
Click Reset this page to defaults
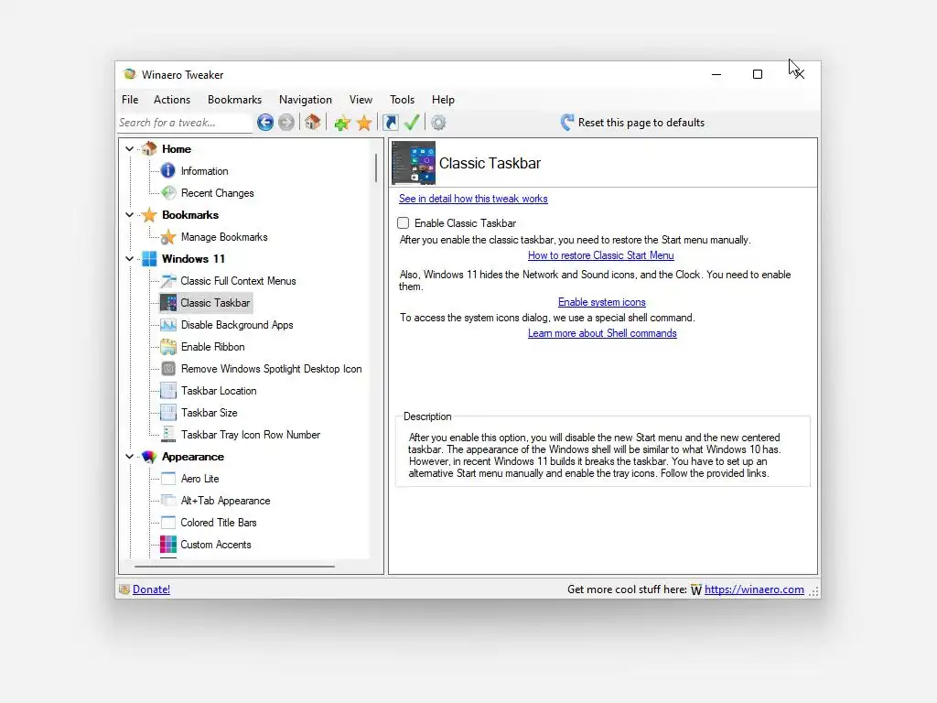tap(633, 123)
